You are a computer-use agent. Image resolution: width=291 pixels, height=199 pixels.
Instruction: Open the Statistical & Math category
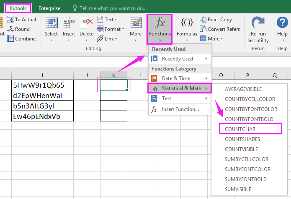tap(180, 88)
